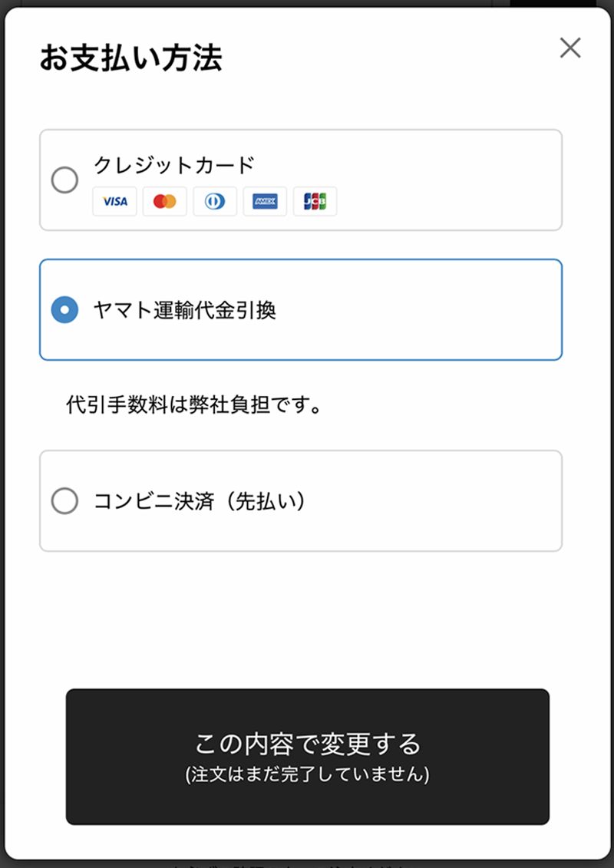This screenshot has width=614, height=868.
Task: Click the Visa card logo
Action: [x=115, y=201]
